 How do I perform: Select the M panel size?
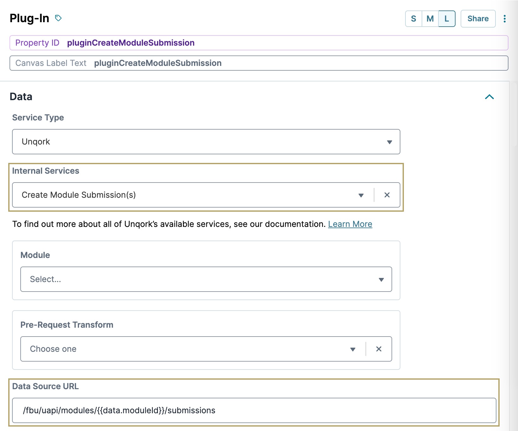(430, 19)
